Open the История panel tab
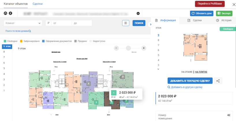236x121 pixels. click(x=224, y=20)
